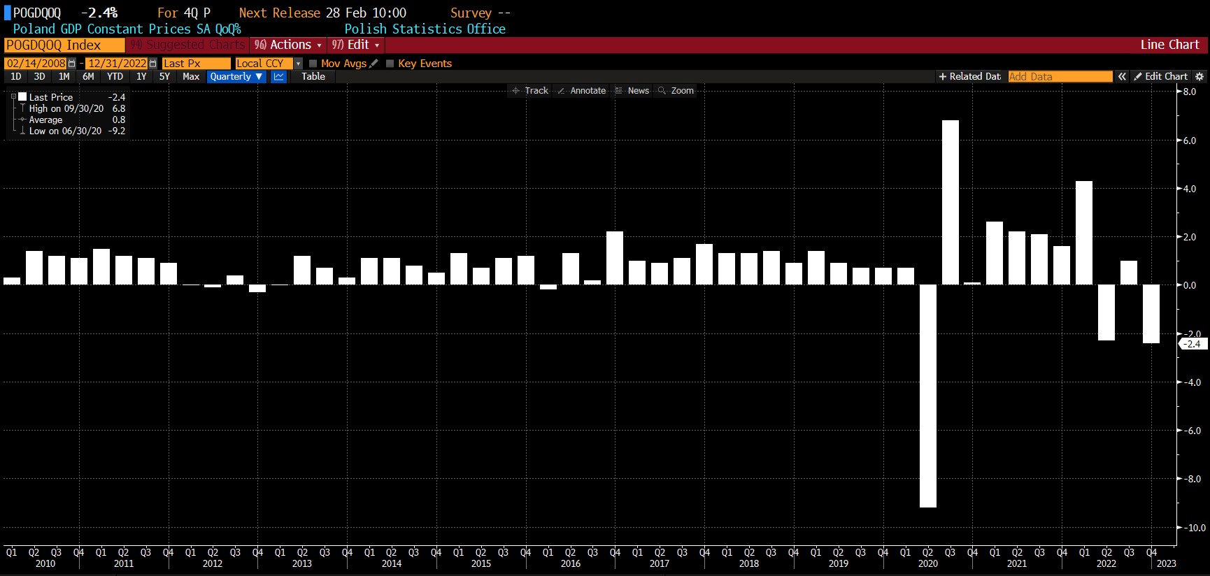Click the High marker icon in legend
The image size is (1210, 576).
point(22,109)
